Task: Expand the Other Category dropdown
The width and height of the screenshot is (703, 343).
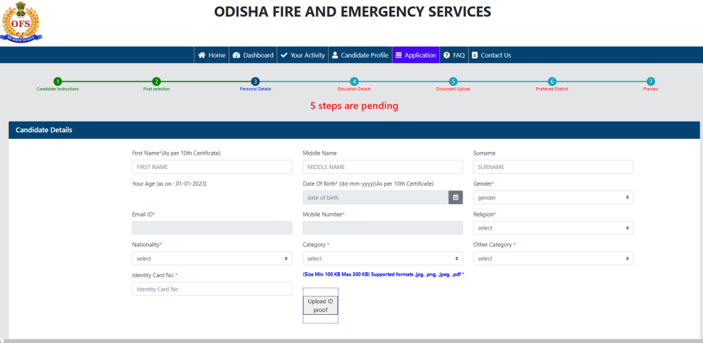Action: pos(553,258)
